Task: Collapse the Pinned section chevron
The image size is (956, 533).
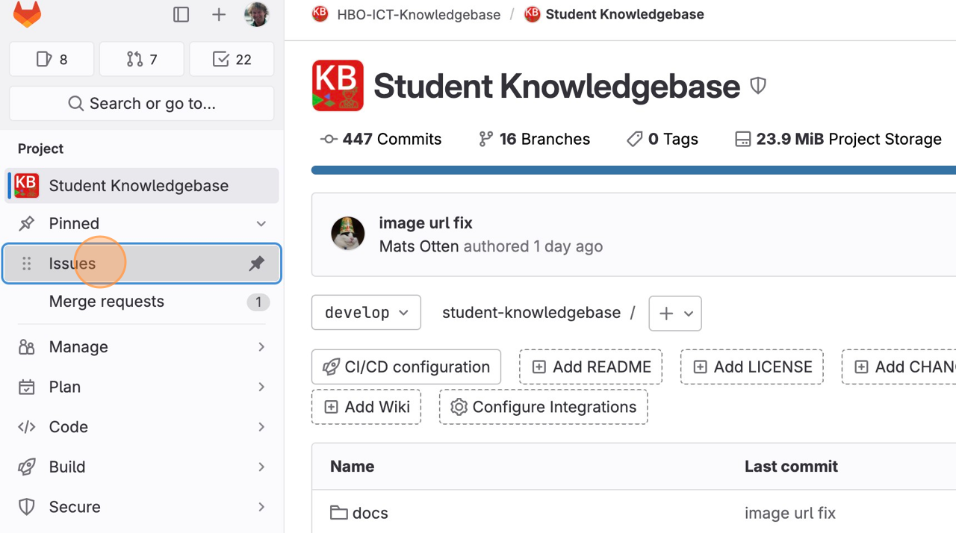Action: coord(261,223)
